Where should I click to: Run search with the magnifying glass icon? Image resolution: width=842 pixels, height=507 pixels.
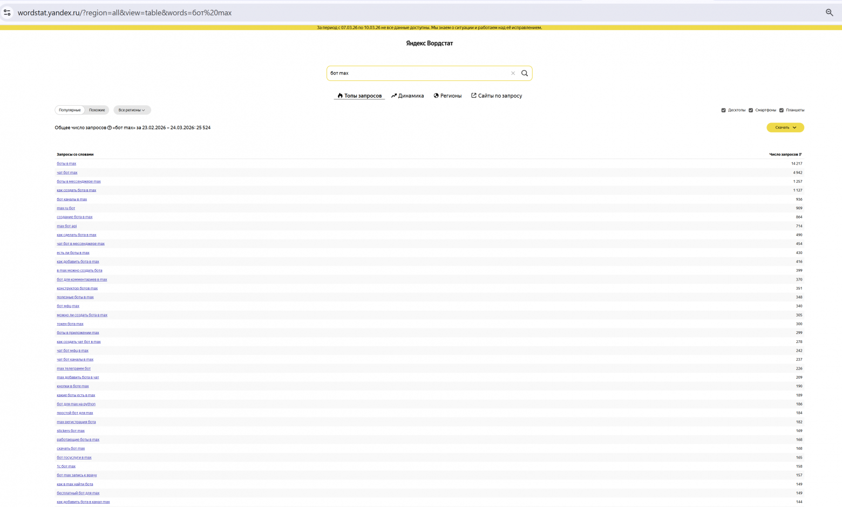tap(525, 73)
